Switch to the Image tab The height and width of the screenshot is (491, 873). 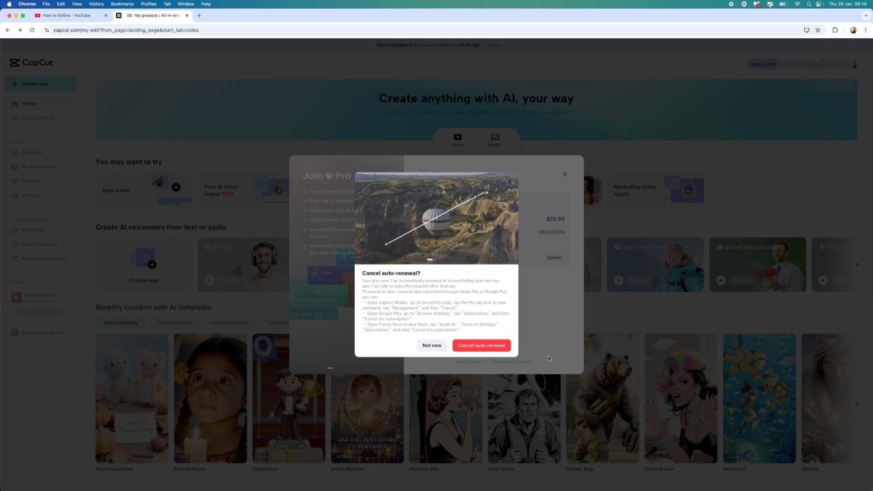click(494, 140)
